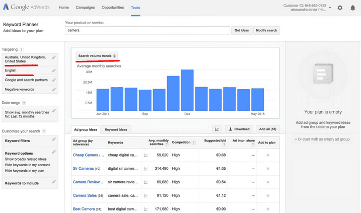
Task: Click the Google and search partners setting
Action: point(30,80)
